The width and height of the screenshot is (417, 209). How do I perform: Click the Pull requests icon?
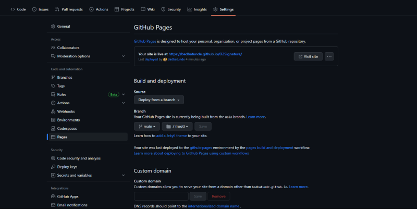coord(57,9)
